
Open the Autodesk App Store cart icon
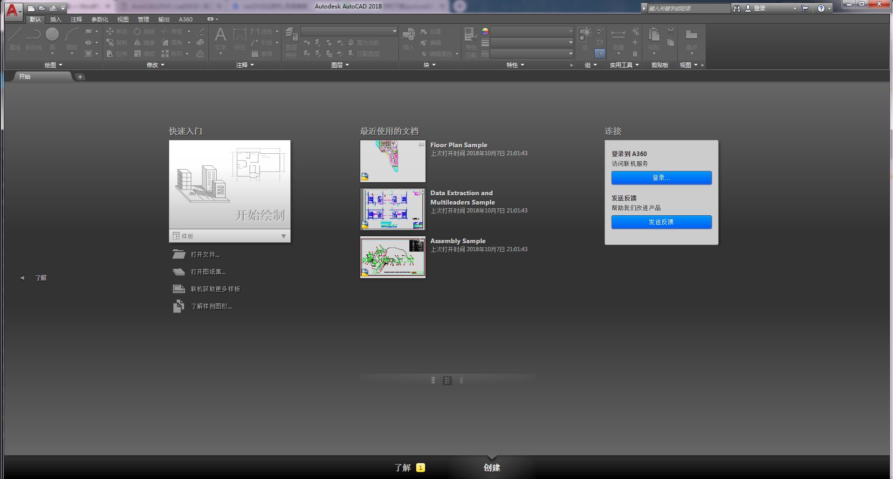click(804, 8)
